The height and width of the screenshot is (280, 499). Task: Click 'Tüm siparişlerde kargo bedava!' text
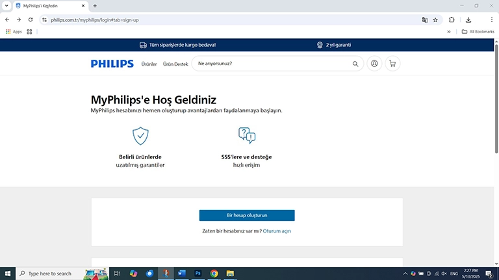(183, 45)
